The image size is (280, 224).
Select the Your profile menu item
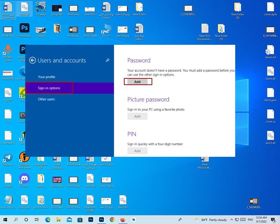coord(47,77)
